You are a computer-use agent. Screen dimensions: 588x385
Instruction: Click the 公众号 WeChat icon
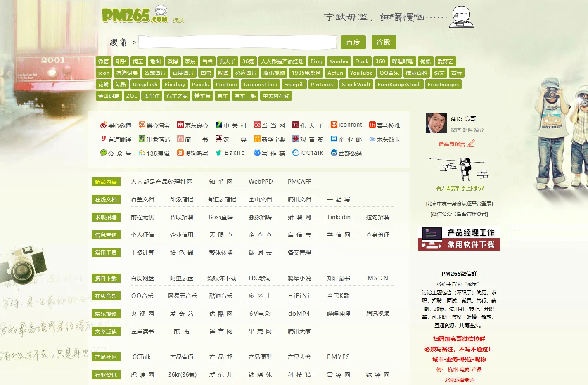(x=103, y=153)
